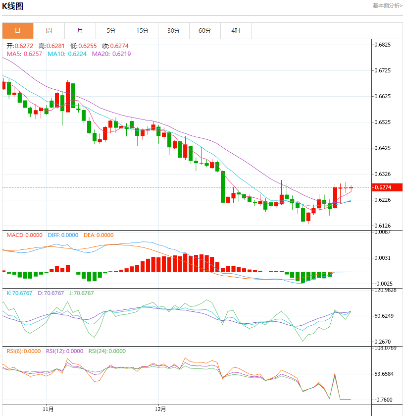Click the 11月 date axis marker
Screen dimensions: 403x416
[48, 409]
